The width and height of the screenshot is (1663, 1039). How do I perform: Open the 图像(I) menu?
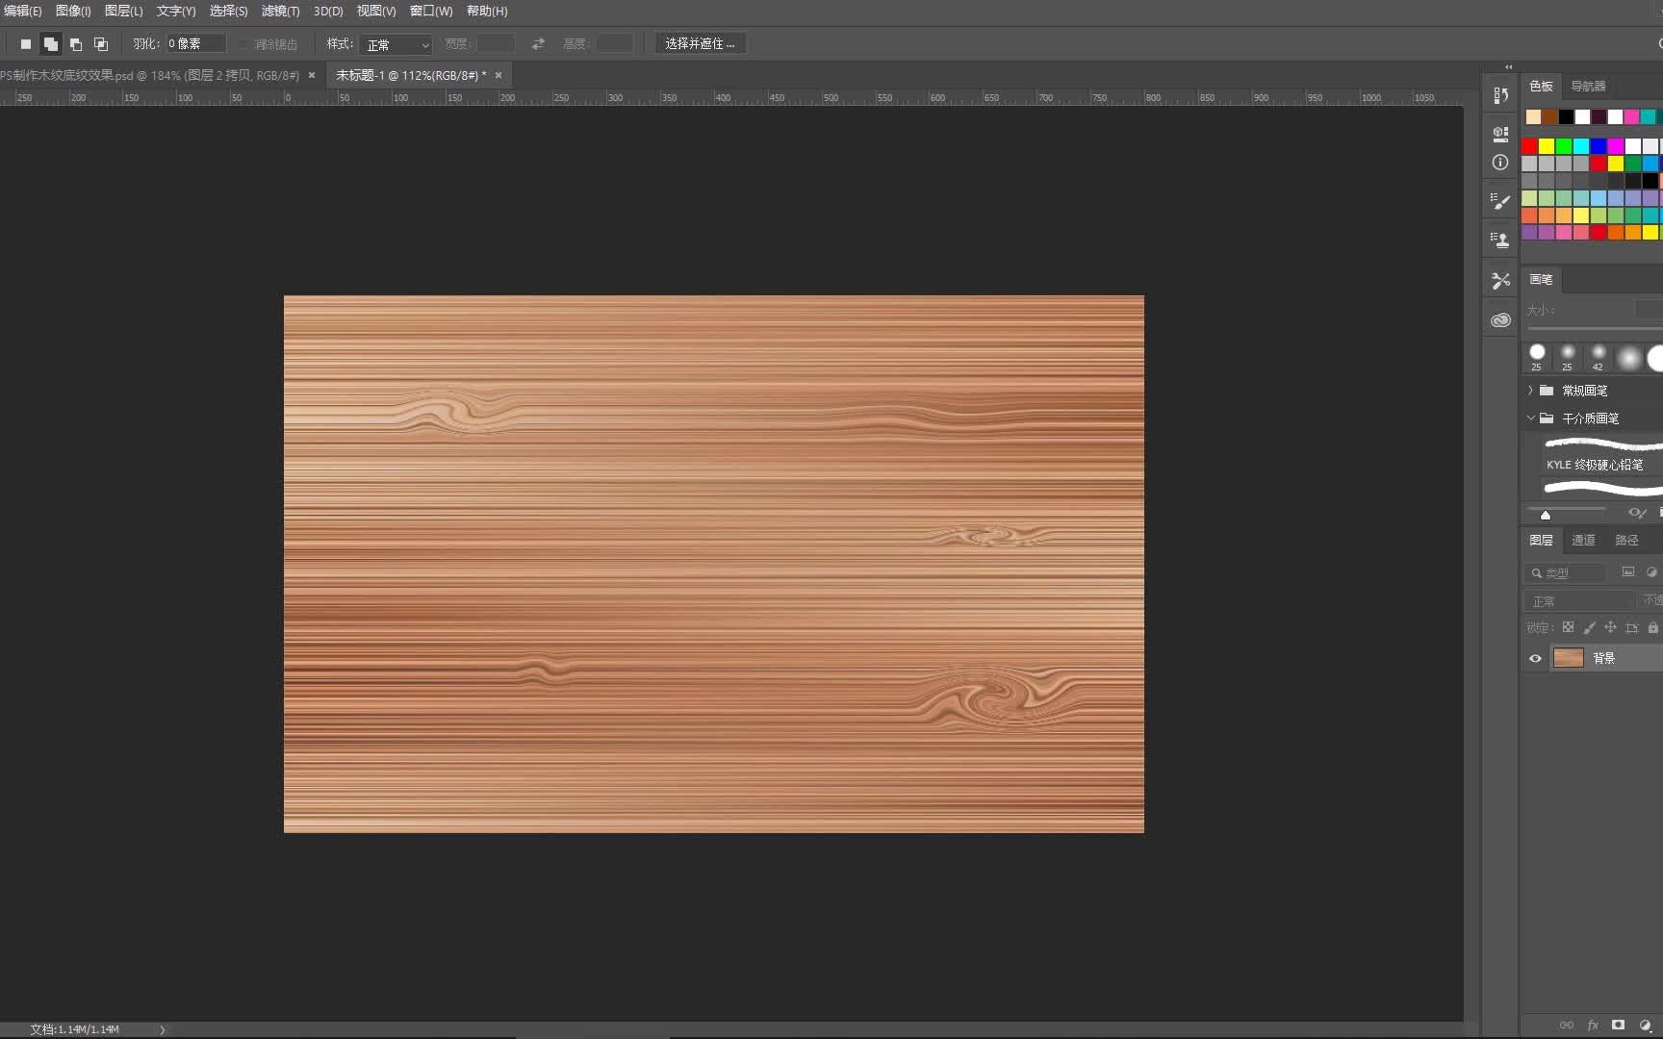(73, 12)
